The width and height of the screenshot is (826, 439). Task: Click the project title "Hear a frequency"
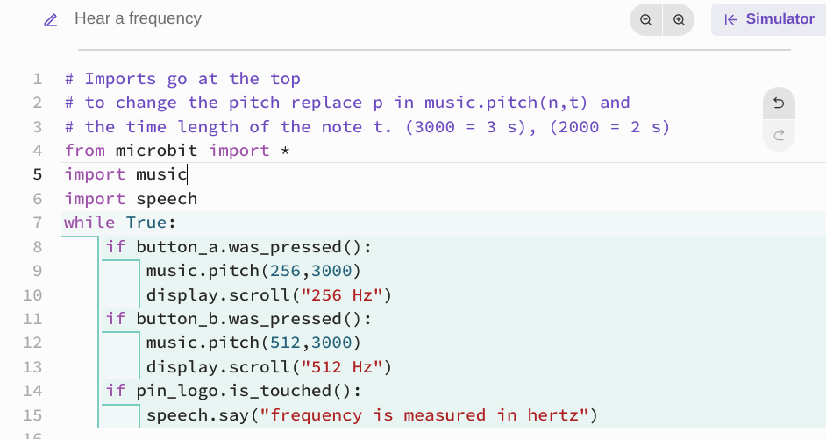pos(138,18)
